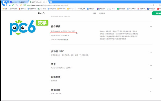
Task: Open the 游戏中心 bookmark
Action: [22, 9]
